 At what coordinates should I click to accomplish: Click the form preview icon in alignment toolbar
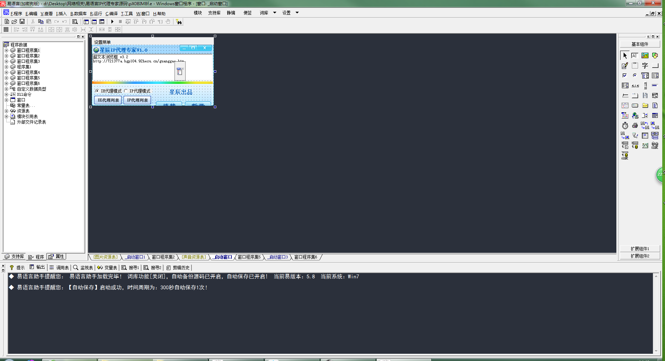pos(6,30)
